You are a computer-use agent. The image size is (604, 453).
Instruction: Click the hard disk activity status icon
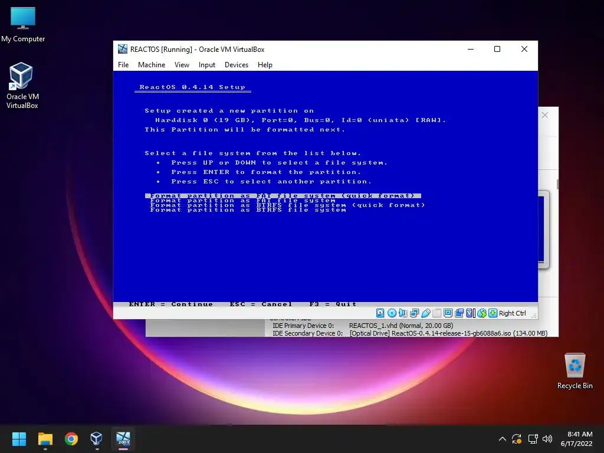[380, 313]
